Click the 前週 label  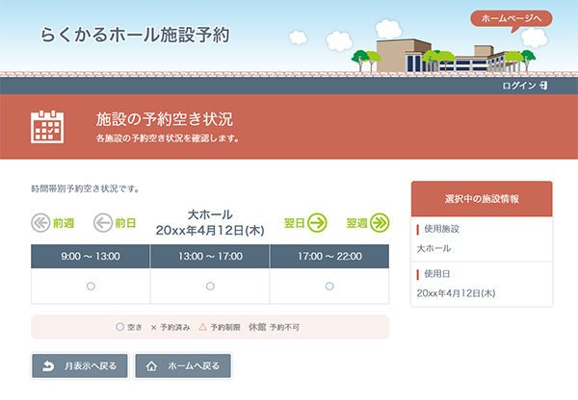click(64, 223)
